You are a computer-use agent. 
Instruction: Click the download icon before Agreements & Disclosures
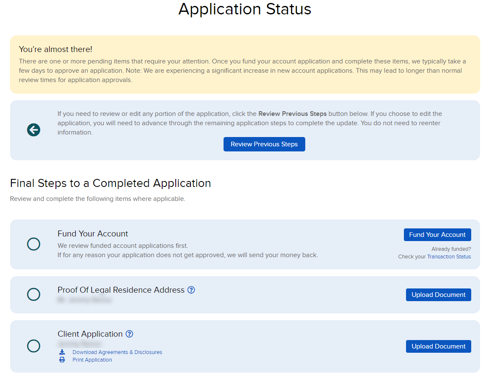(62, 352)
